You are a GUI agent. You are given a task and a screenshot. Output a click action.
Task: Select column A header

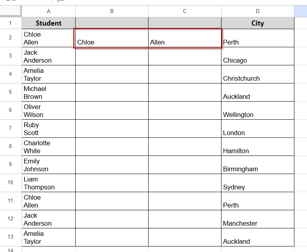click(48, 11)
